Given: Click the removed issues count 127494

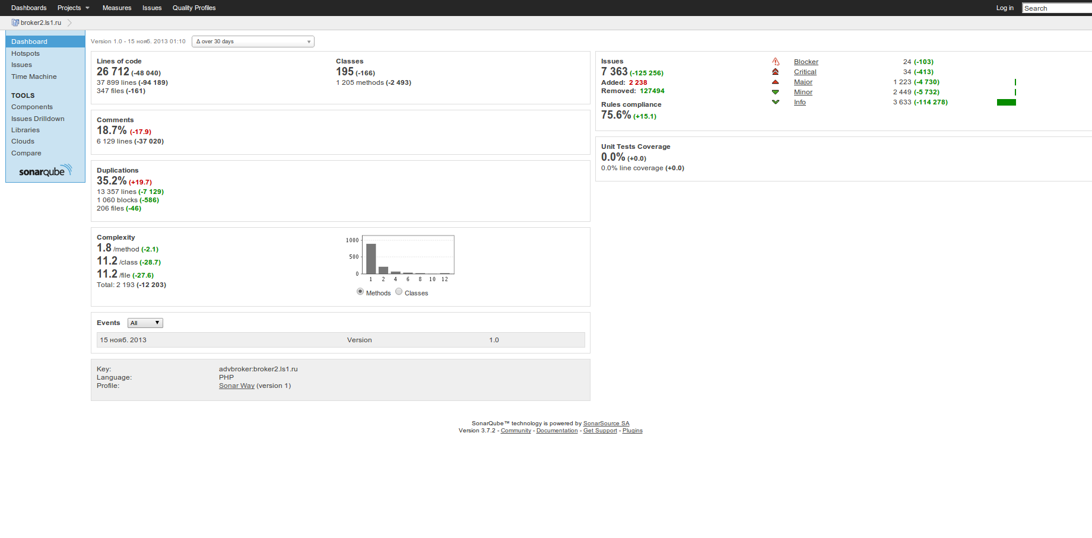Looking at the screenshot, I should pyautogui.click(x=652, y=91).
